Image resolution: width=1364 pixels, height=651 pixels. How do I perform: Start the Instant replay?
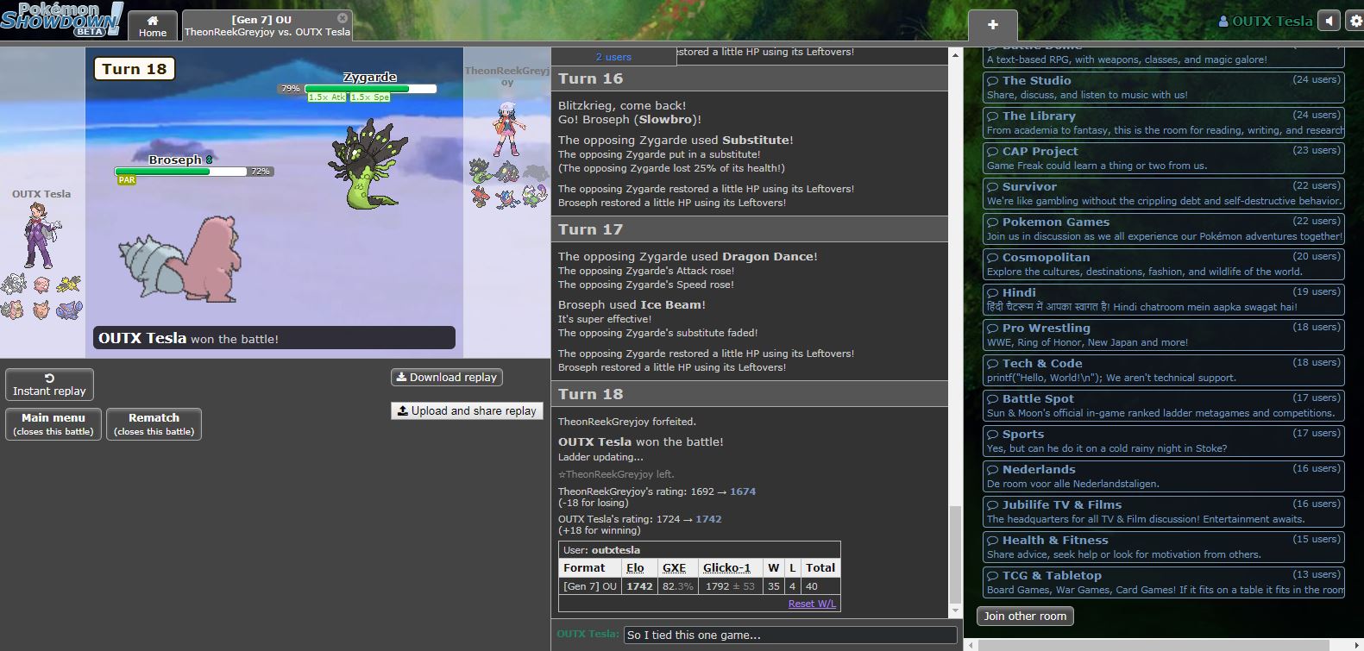pyautogui.click(x=49, y=385)
